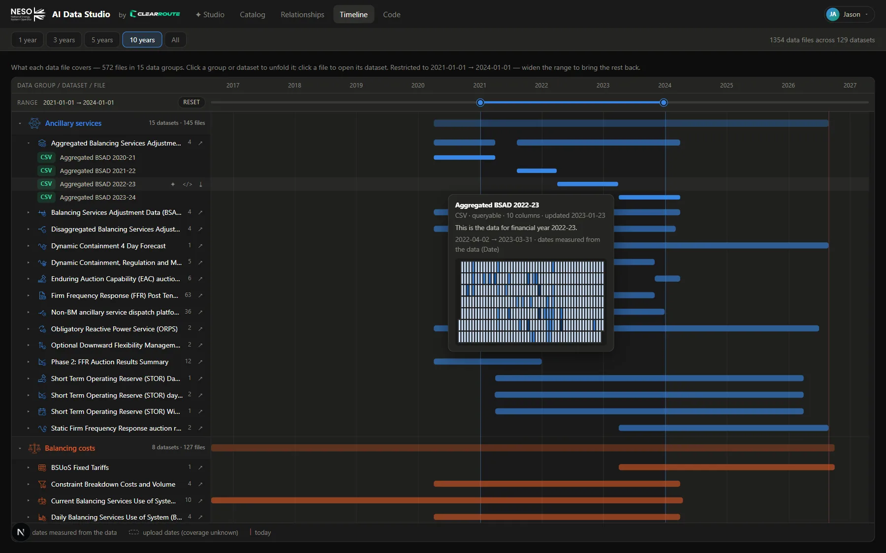The height and width of the screenshot is (553, 886).
Task: Switch to the Catalog tab
Action: tap(253, 14)
